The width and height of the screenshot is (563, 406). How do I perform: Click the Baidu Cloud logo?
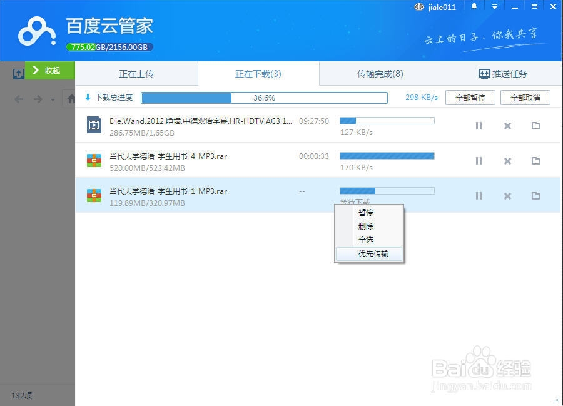tap(37, 31)
